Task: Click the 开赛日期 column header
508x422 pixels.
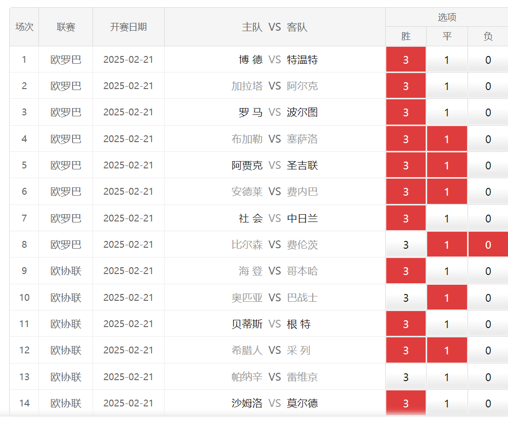Action: [x=128, y=27]
